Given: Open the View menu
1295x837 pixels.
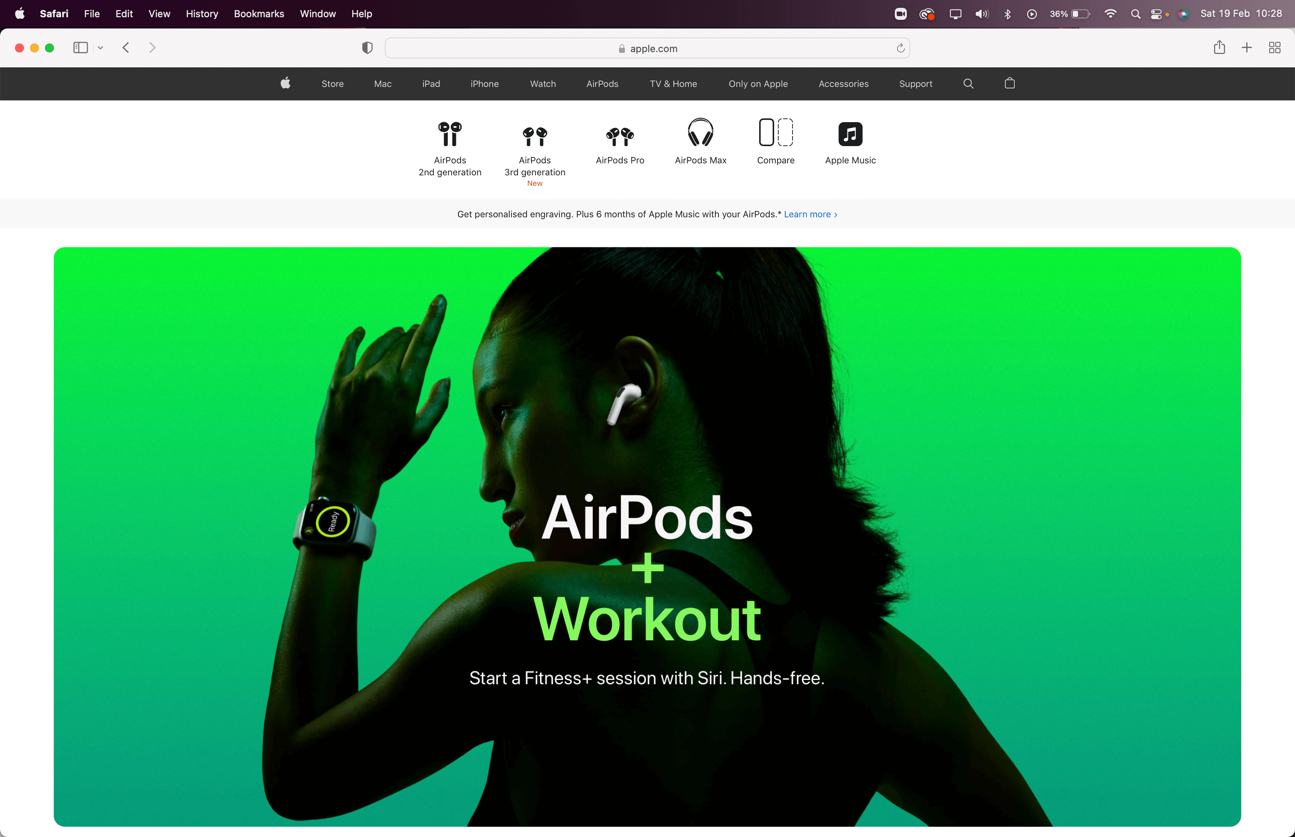Looking at the screenshot, I should (x=159, y=13).
